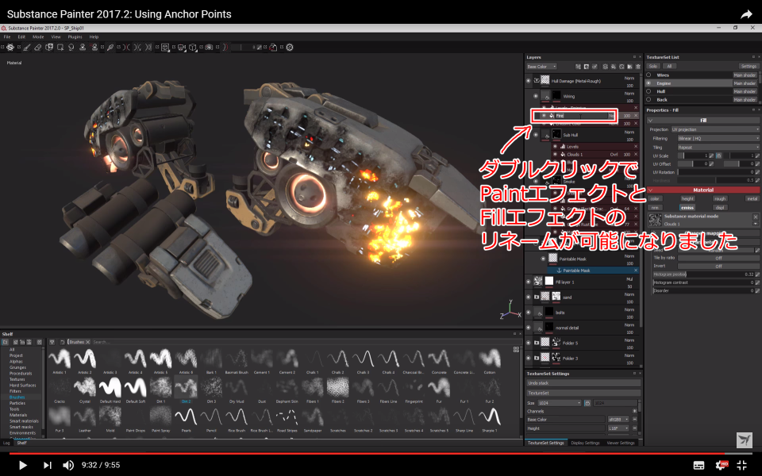Adjust the Histogram position slider
Viewport: 762px width, 476px height.
pos(702,274)
